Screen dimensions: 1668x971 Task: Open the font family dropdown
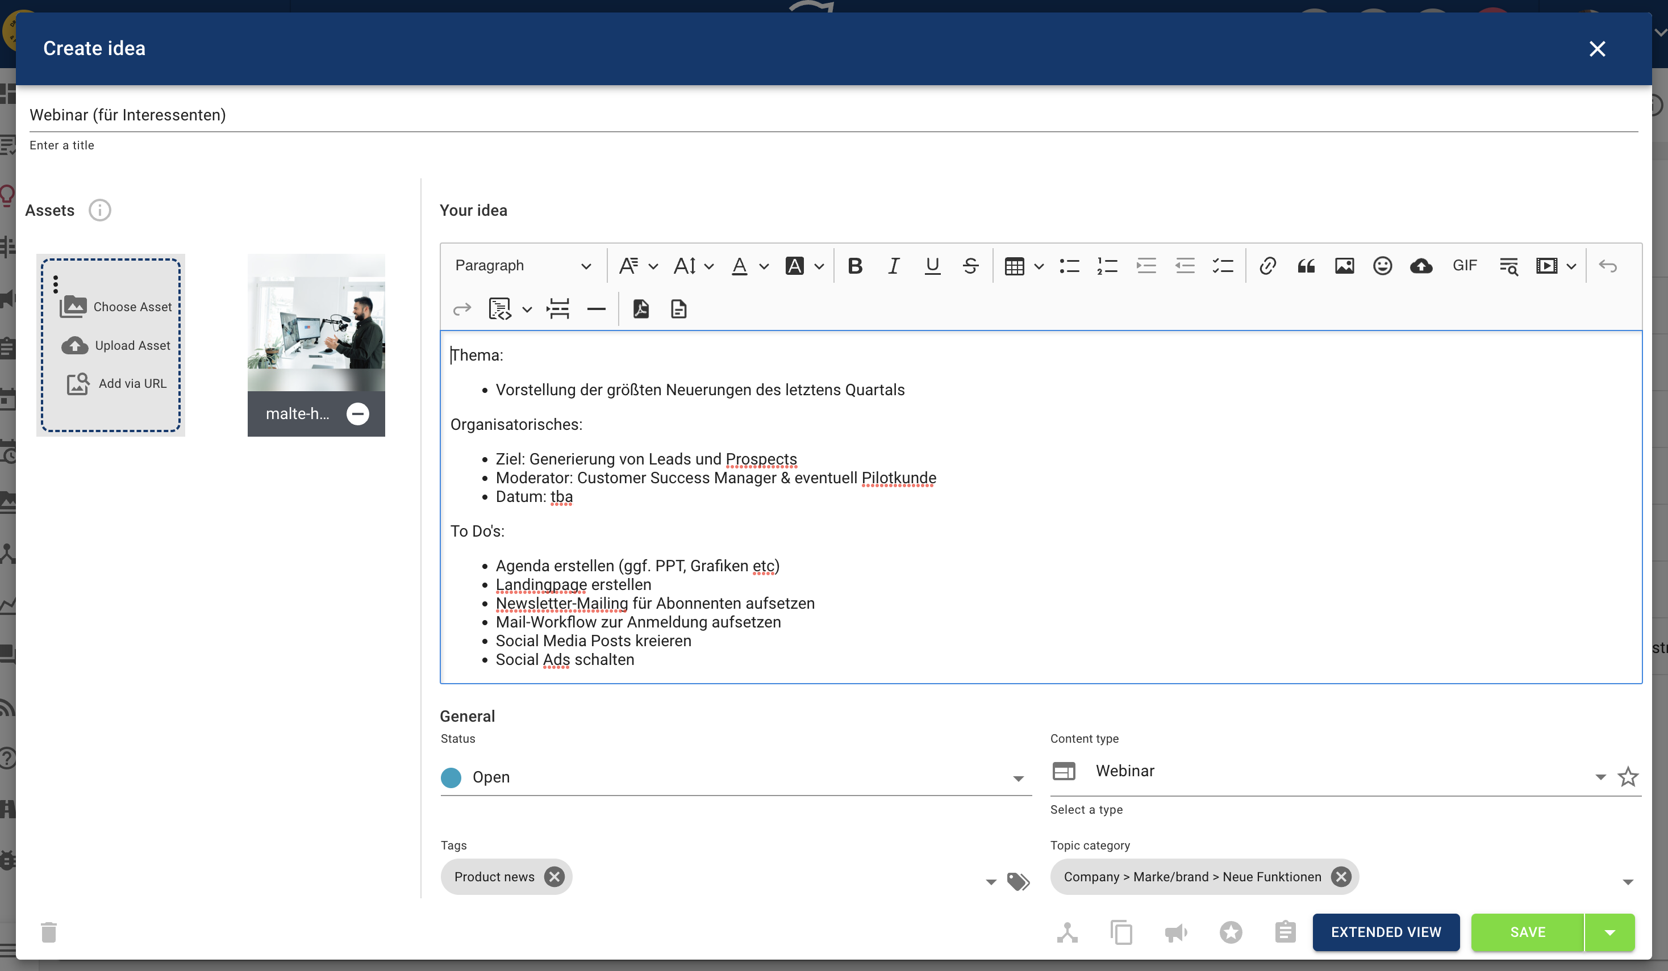coord(638,266)
